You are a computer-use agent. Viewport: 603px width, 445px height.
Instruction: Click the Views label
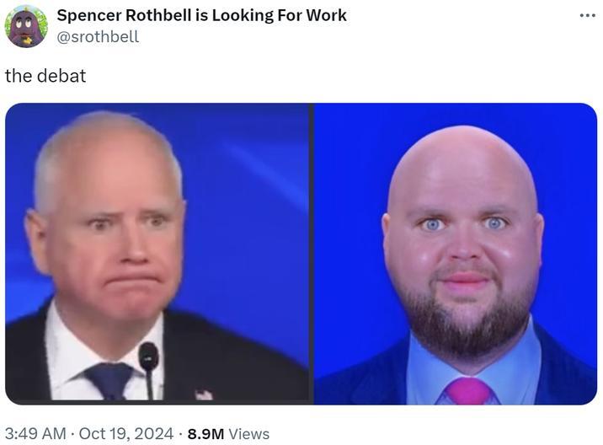[x=249, y=434]
